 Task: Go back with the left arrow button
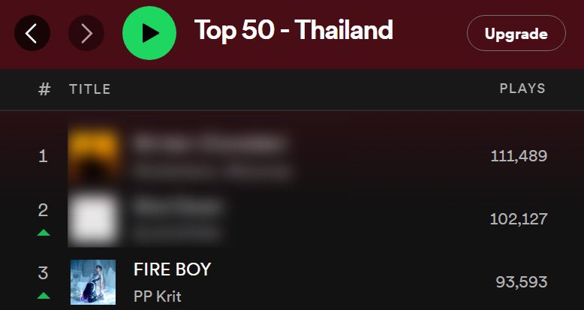[32, 33]
